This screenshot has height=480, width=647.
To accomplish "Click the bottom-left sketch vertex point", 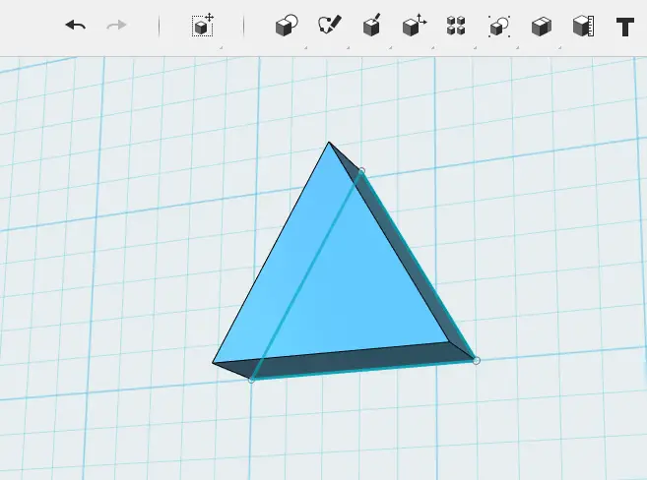I will coord(251,380).
